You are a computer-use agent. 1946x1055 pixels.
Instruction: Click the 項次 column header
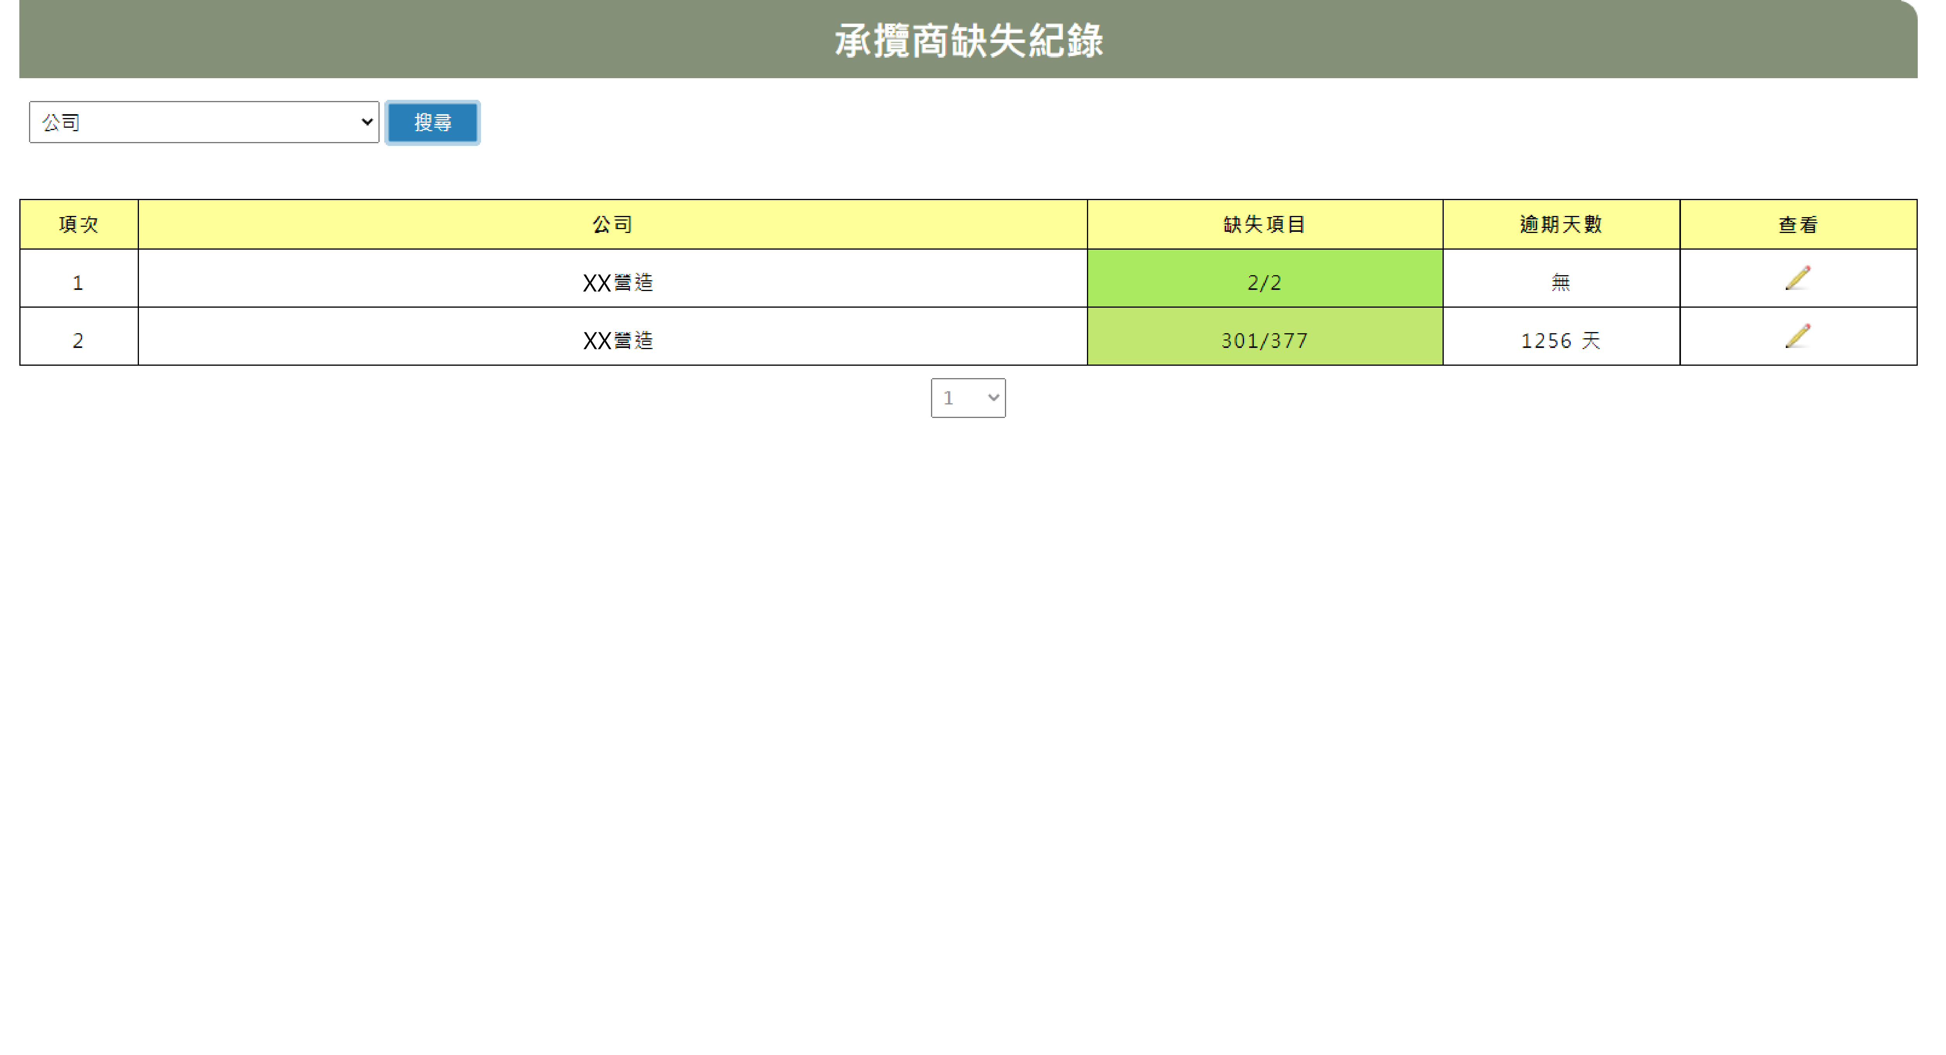[x=79, y=224]
